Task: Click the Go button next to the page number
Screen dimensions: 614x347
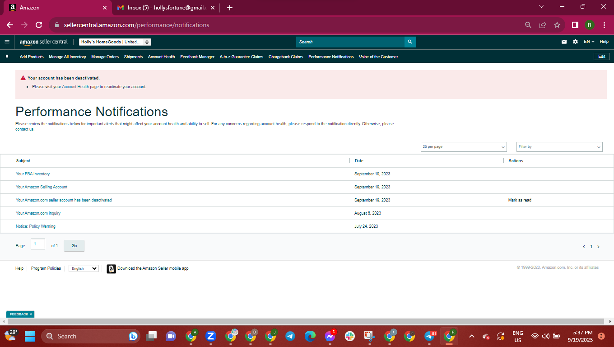Action: point(74,246)
